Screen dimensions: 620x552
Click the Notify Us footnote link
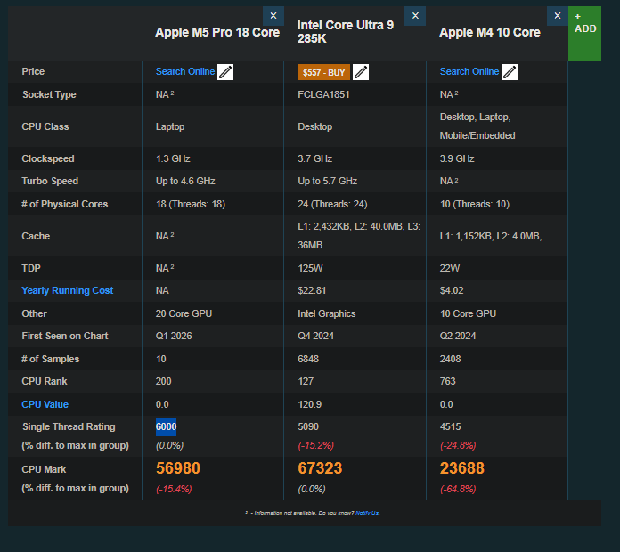[x=367, y=513]
